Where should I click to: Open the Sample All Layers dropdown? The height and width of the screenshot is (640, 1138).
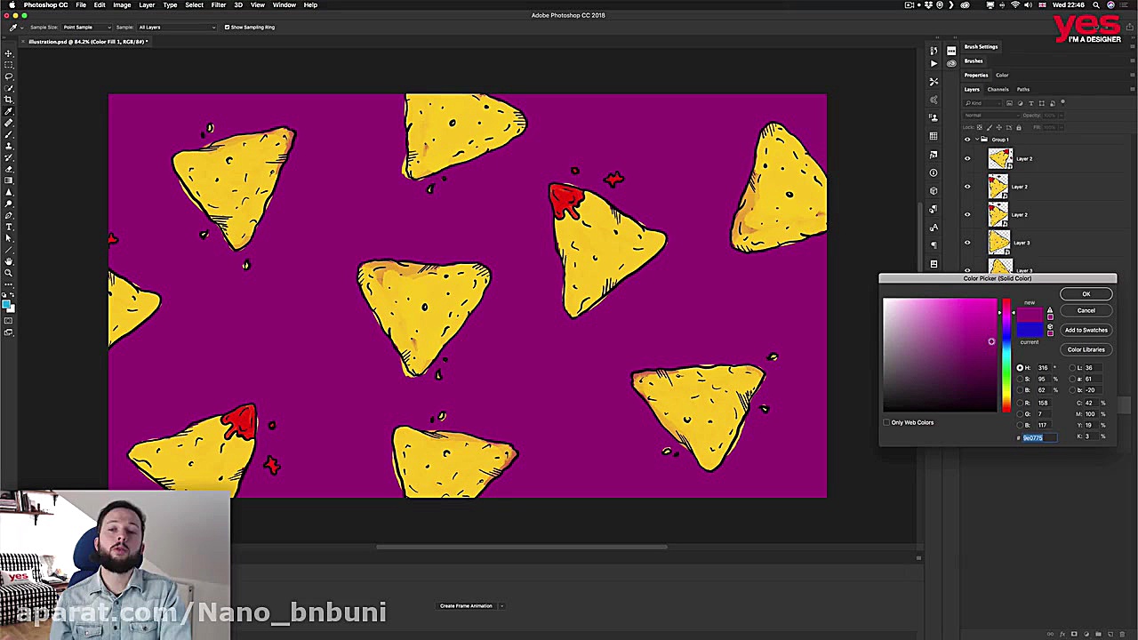(x=176, y=27)
